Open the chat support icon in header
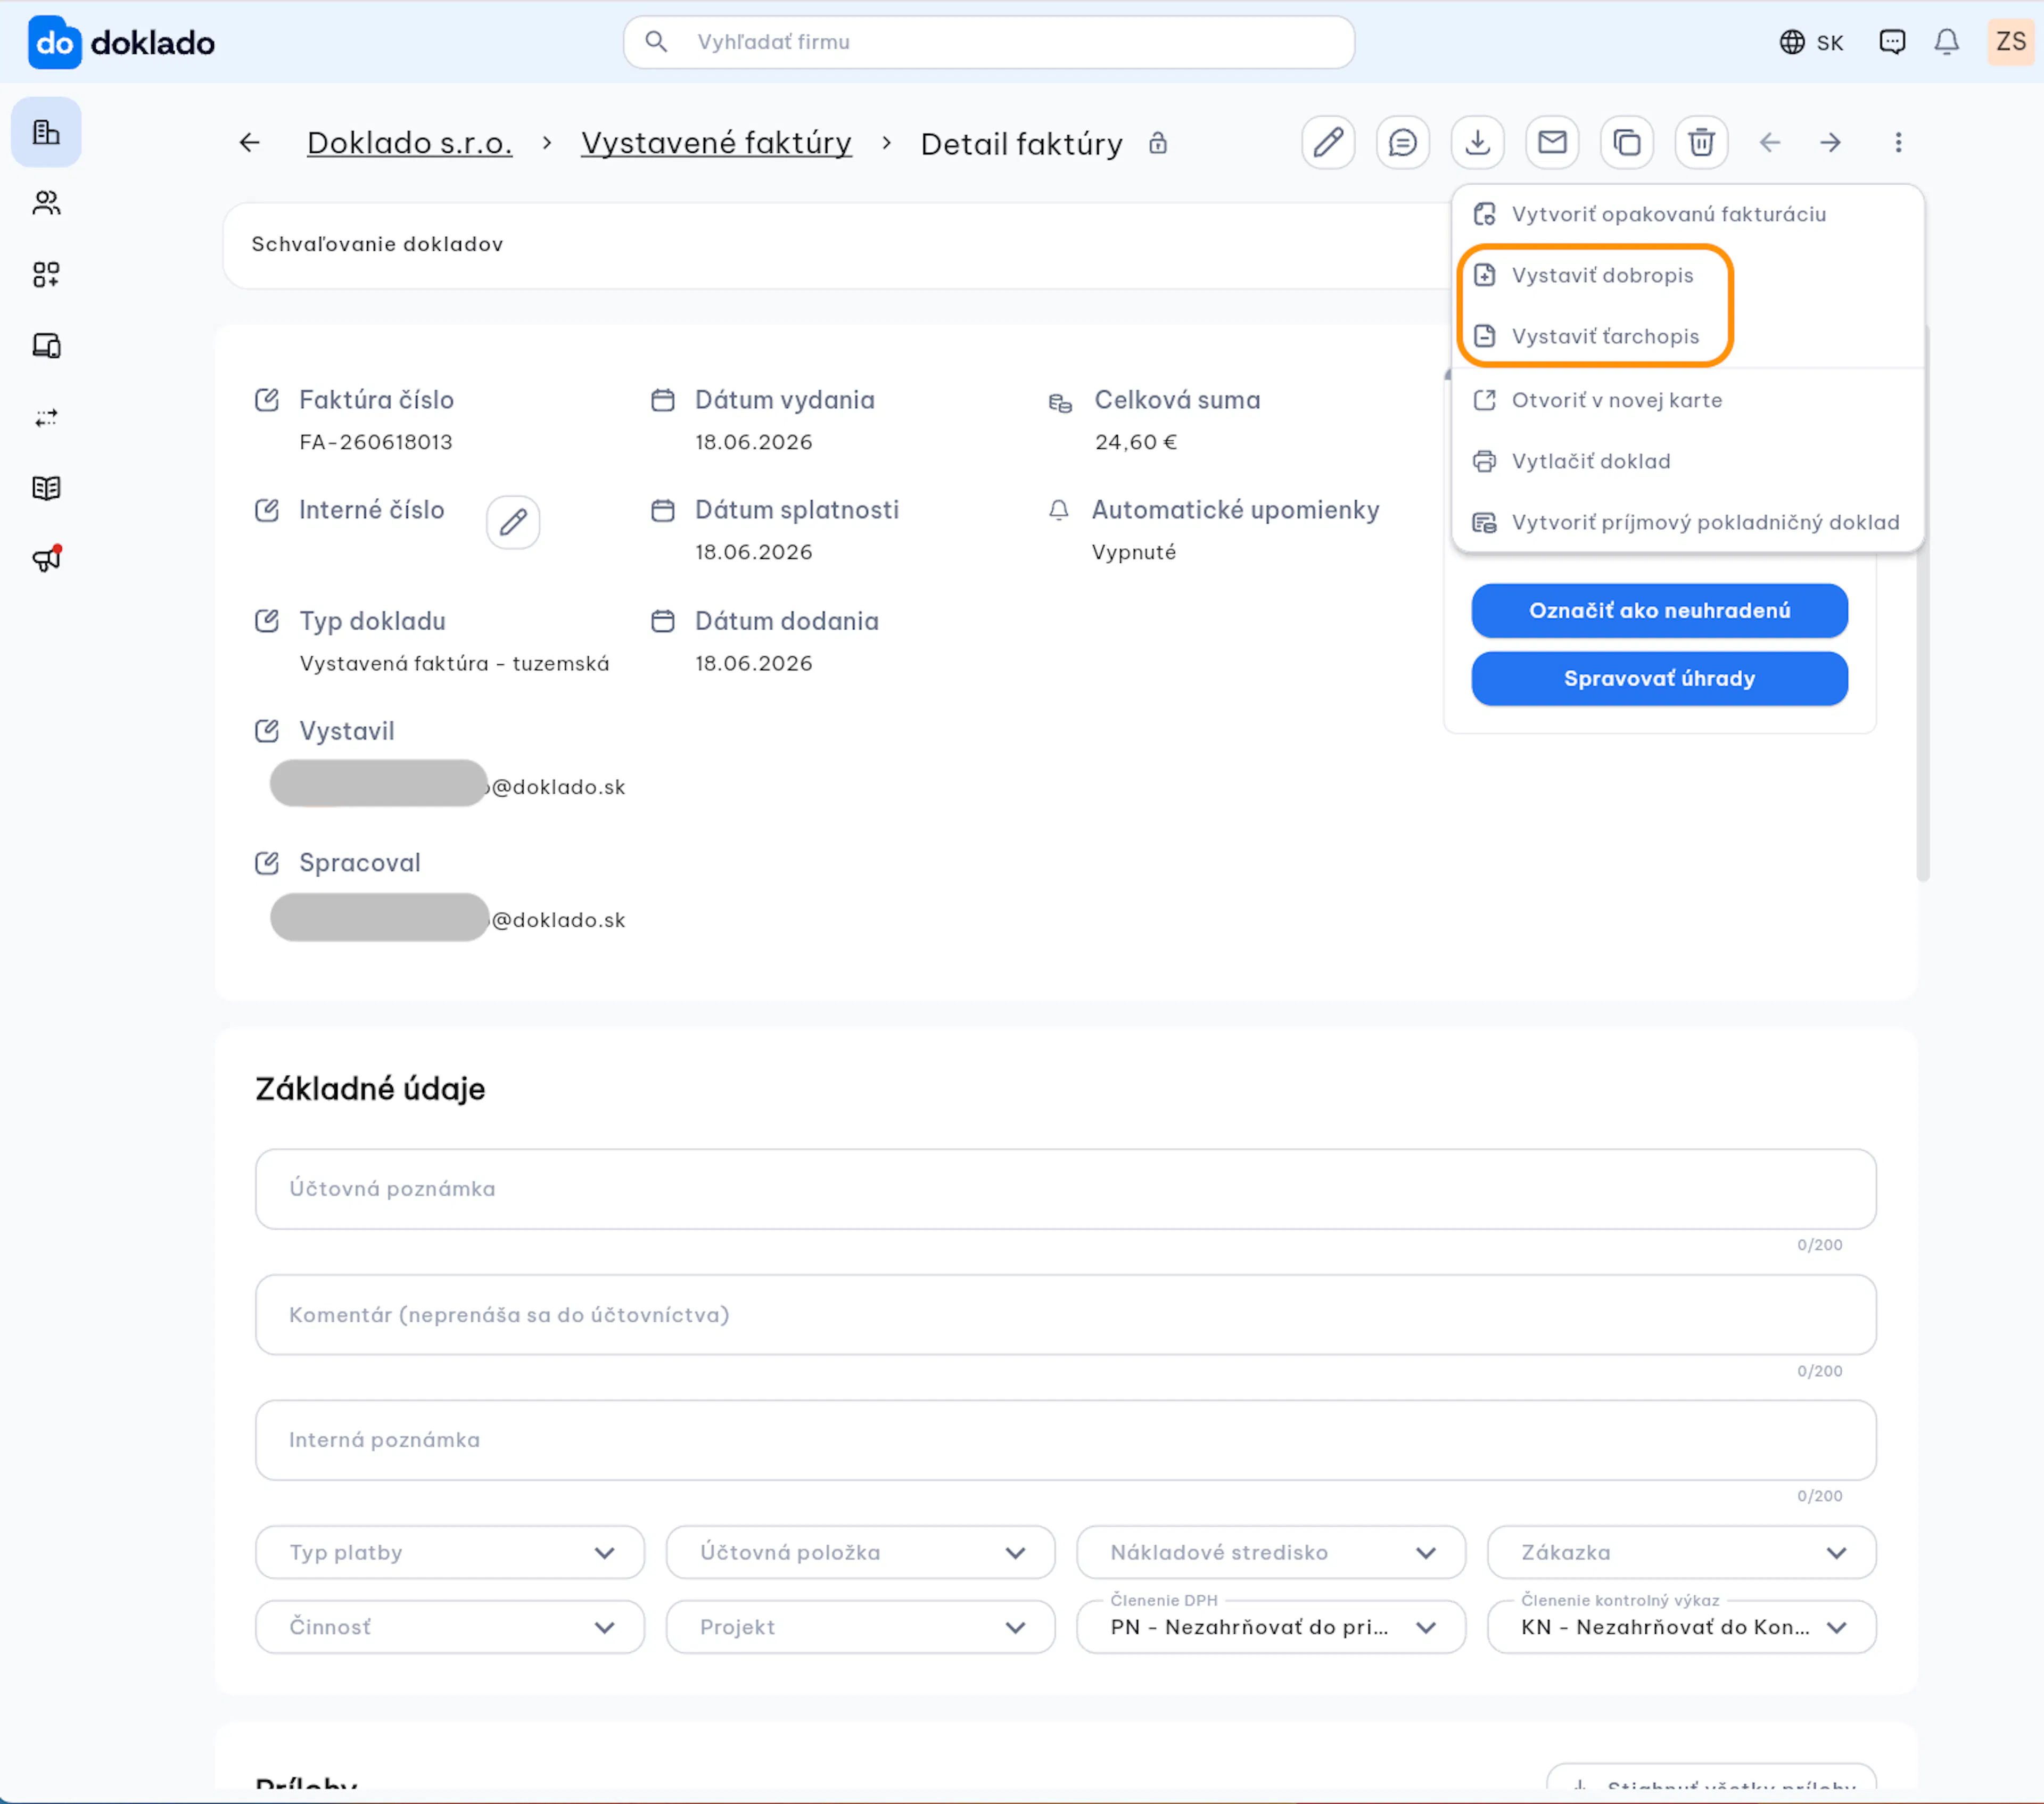Image resolution: width=2044 pixels, height=1804 pixels. tap(1892, 42)
